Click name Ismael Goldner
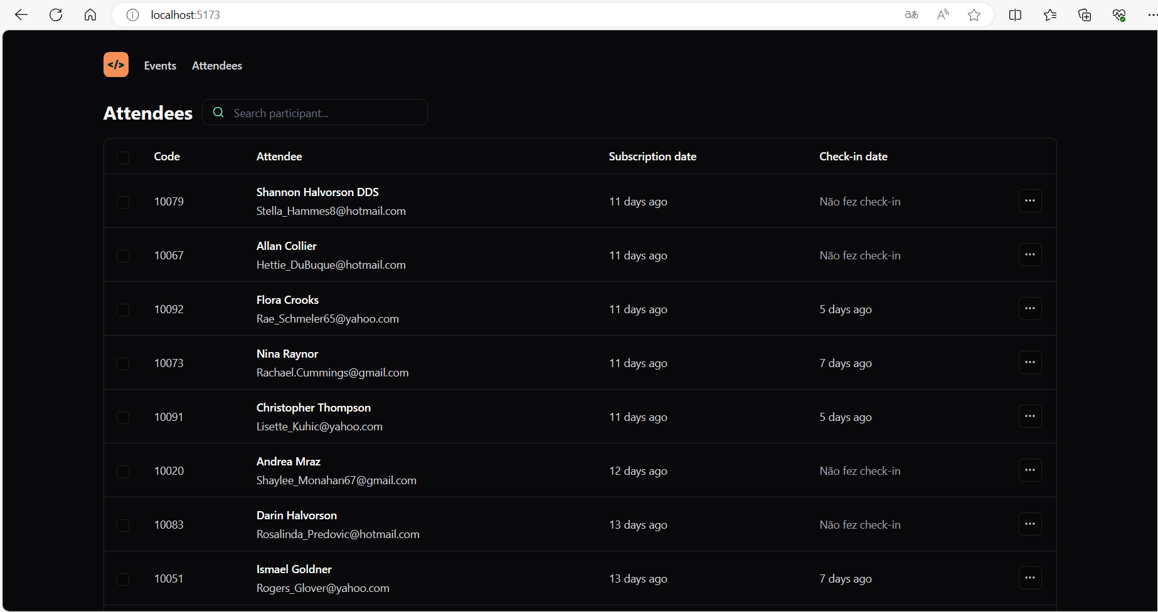The height and width of the screenshot is (612, 1158). (294, 569)
